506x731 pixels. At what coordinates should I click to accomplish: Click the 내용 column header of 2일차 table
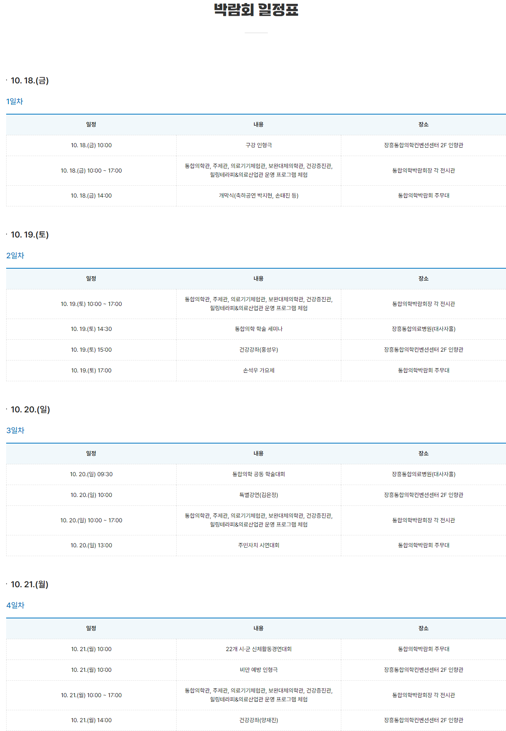259,279
